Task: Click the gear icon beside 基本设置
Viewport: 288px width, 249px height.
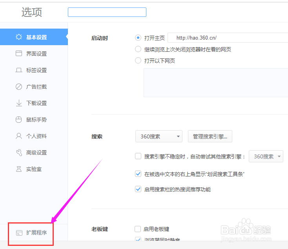Action: click(19, 37)
